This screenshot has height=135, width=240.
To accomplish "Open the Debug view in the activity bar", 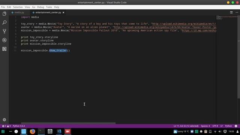I will pyautogui.click(x=4, y=40).
